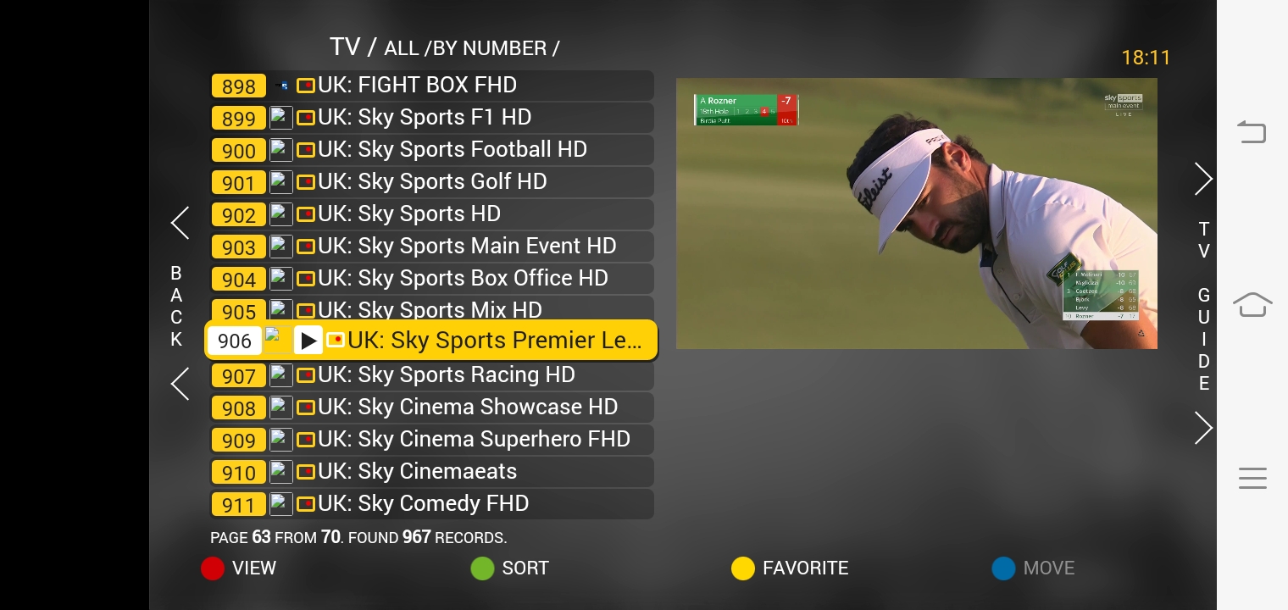The height and width of the screenshot is (610, 1288).
Task: Click the green SORT circle
Action: [482, 568]
